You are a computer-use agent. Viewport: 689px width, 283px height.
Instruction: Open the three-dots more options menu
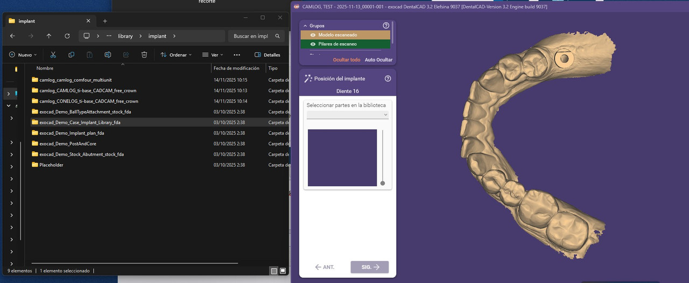click(x=237, y=55)
